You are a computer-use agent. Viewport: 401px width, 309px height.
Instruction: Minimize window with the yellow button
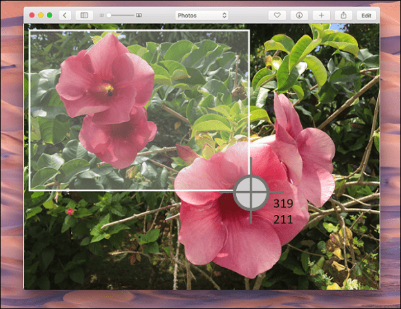click(41, 15)
